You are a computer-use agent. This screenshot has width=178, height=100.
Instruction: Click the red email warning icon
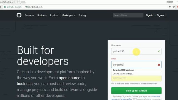tap(159, 65)
